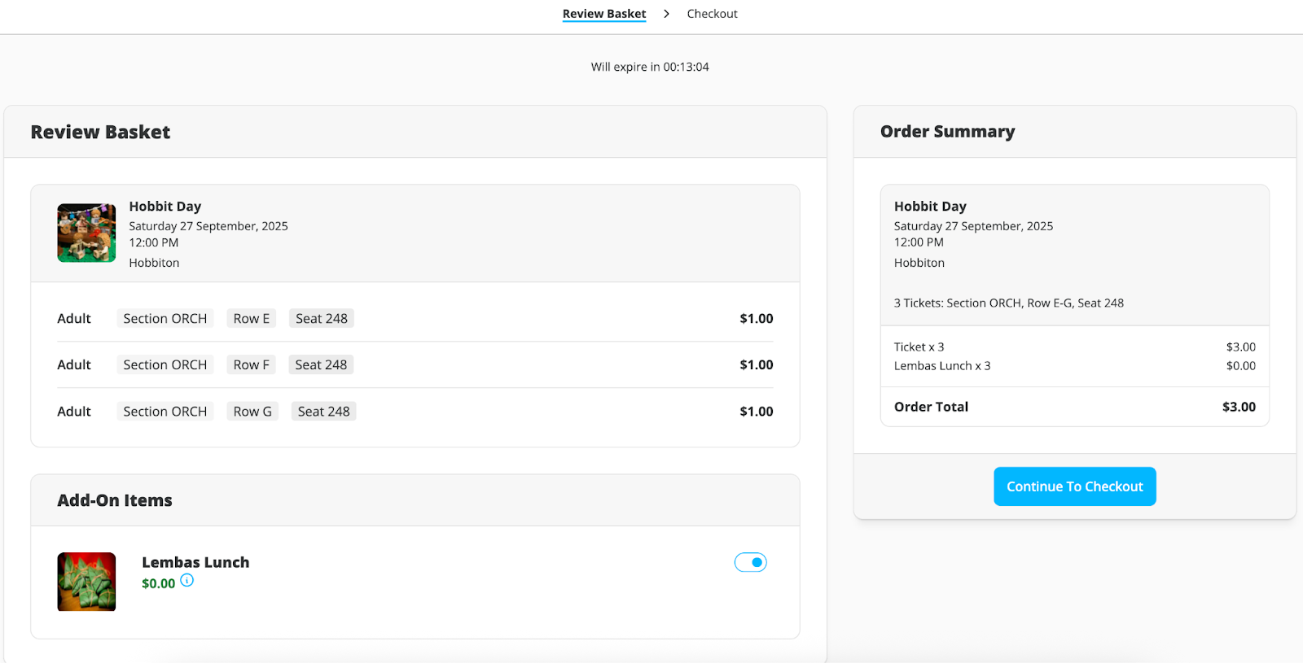Click Seat 248 tag in Row G ticket
The image size is (1303, 663).
point(323,411)
